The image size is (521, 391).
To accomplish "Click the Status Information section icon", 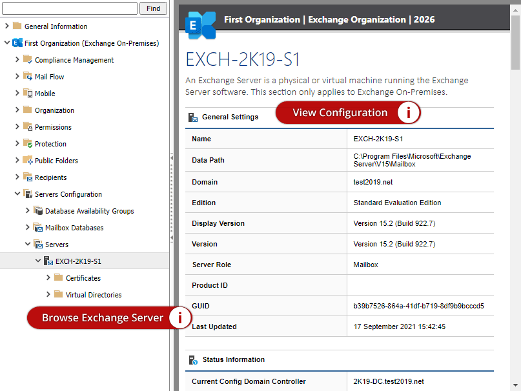I will click(193, 360).
